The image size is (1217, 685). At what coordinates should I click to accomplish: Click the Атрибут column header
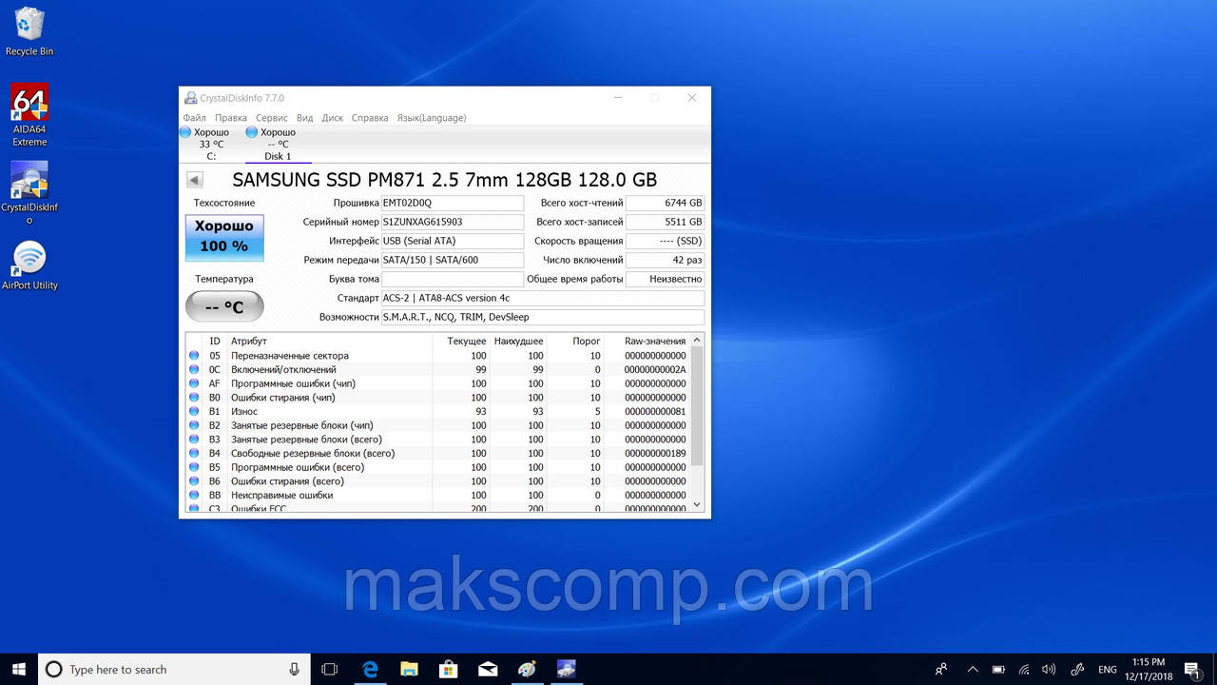tap(249, 341)
